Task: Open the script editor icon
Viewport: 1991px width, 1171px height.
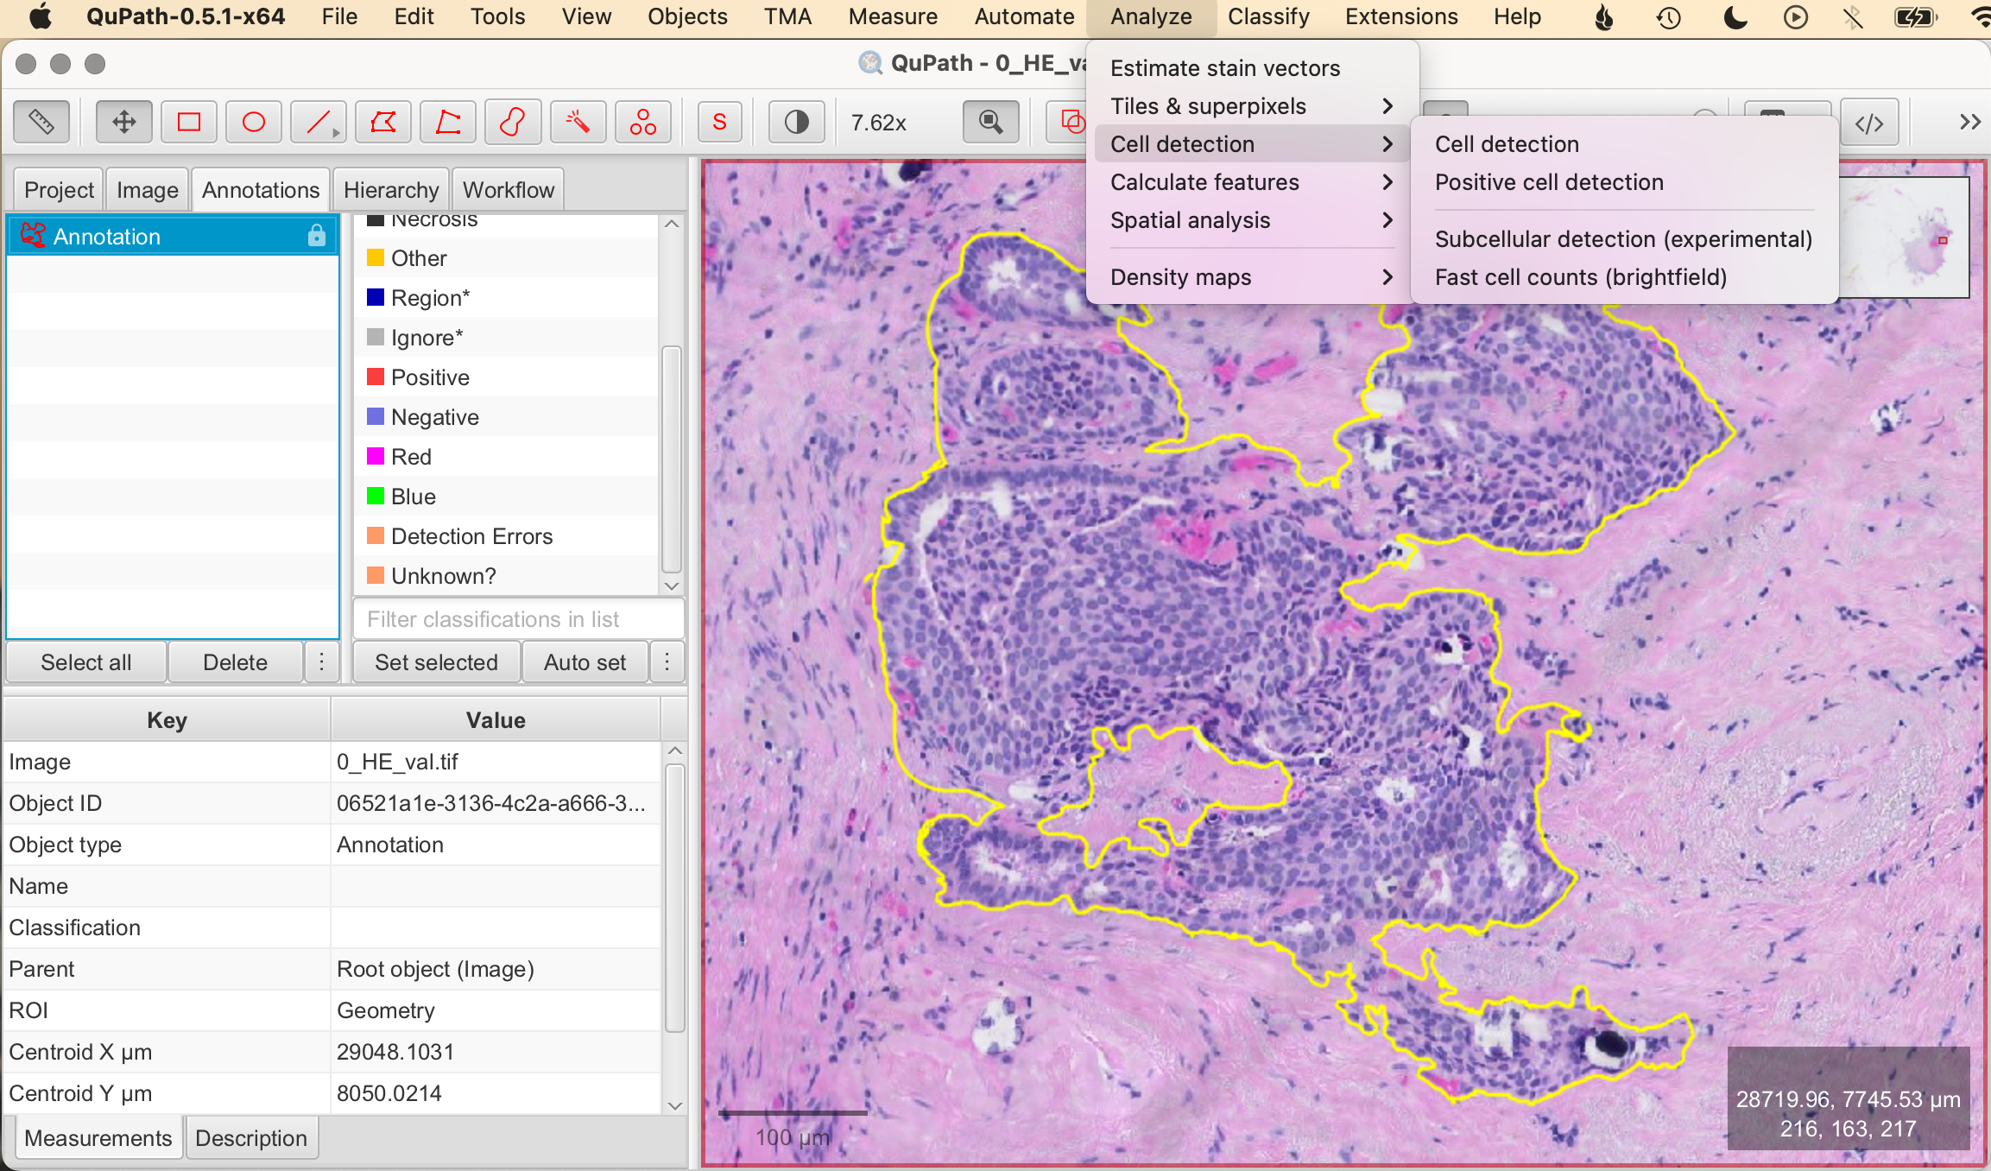Action: (1869, 122)
